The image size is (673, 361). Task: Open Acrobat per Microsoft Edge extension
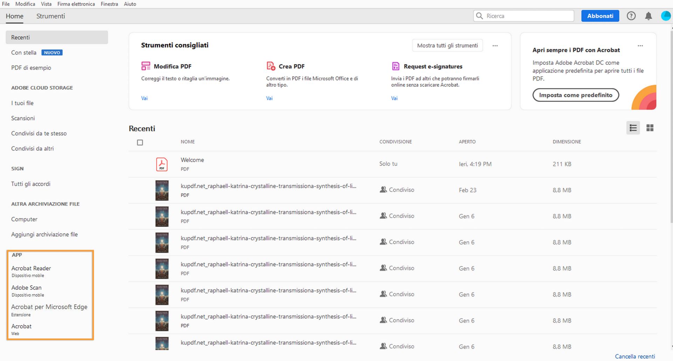[x=49, y=310]
